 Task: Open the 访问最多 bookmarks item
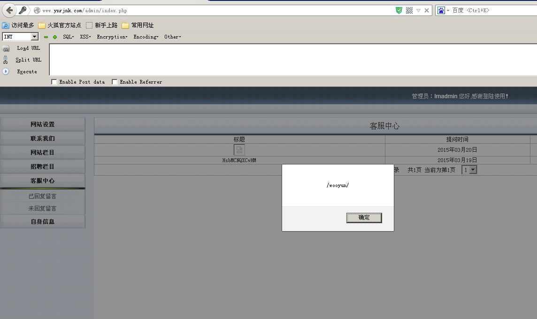click(18, 25)
